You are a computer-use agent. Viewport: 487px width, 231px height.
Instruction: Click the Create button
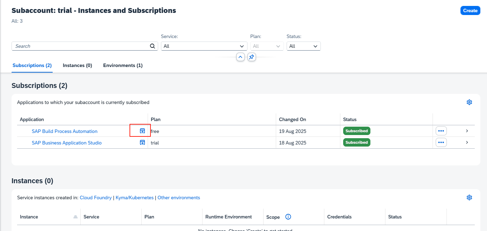tap(470, 10)
